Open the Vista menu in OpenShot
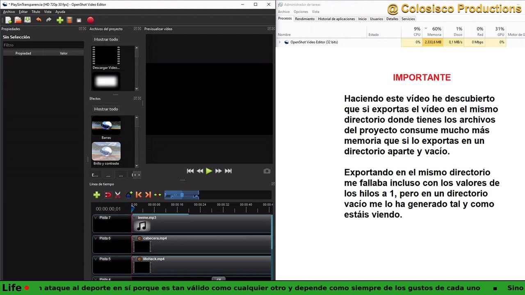This screenshot has width=525, height=295. coord(48,12)
